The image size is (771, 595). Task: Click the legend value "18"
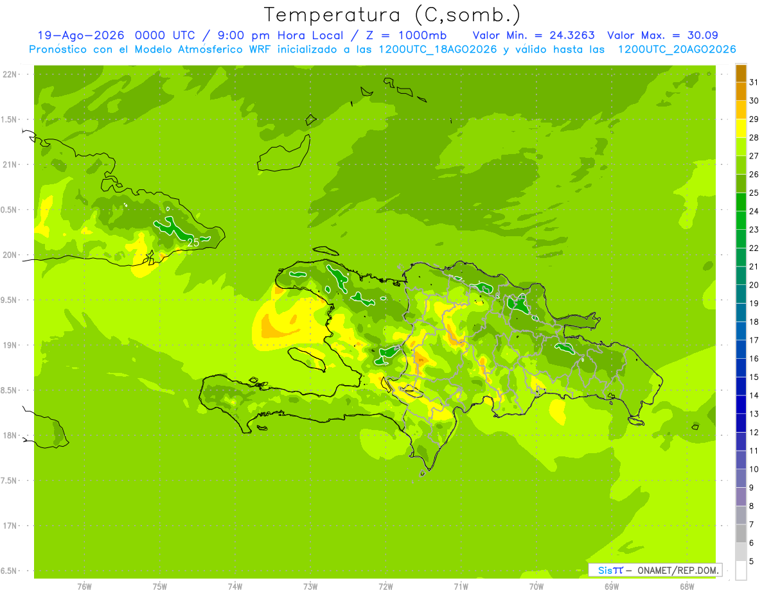754,322
